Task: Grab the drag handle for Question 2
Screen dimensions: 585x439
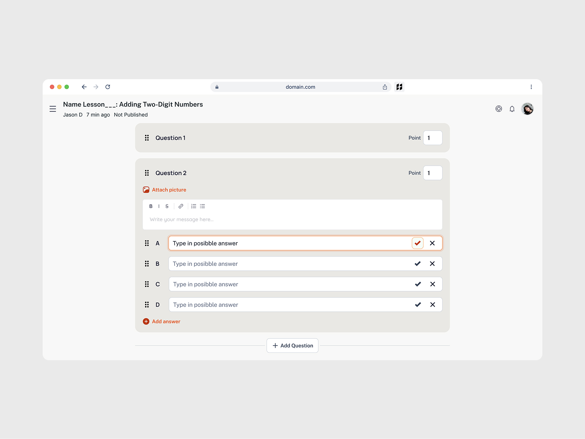Action: [147, 173]
